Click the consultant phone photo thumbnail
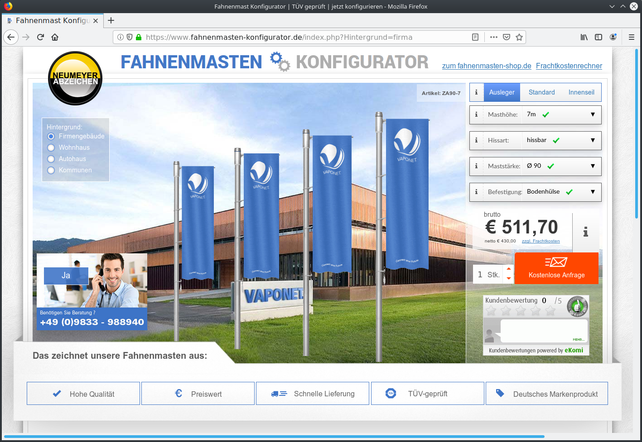Screen dimensions: 642x442 pyautogui.click(x=92, y=280)
